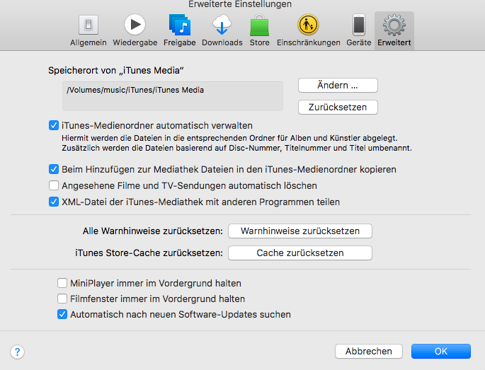Open the help question mark button

point(17,352)
